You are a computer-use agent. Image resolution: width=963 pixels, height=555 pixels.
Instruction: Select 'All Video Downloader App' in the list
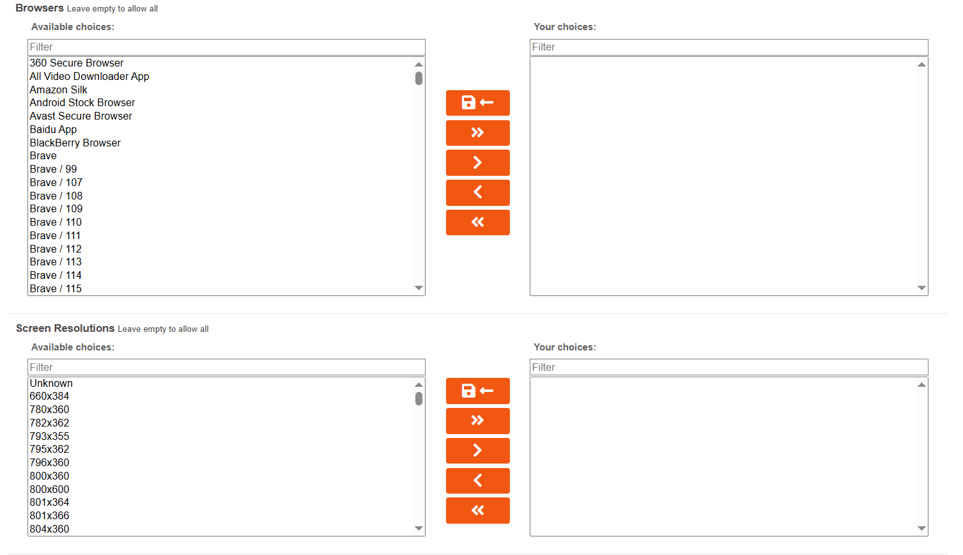coord(221,77)
